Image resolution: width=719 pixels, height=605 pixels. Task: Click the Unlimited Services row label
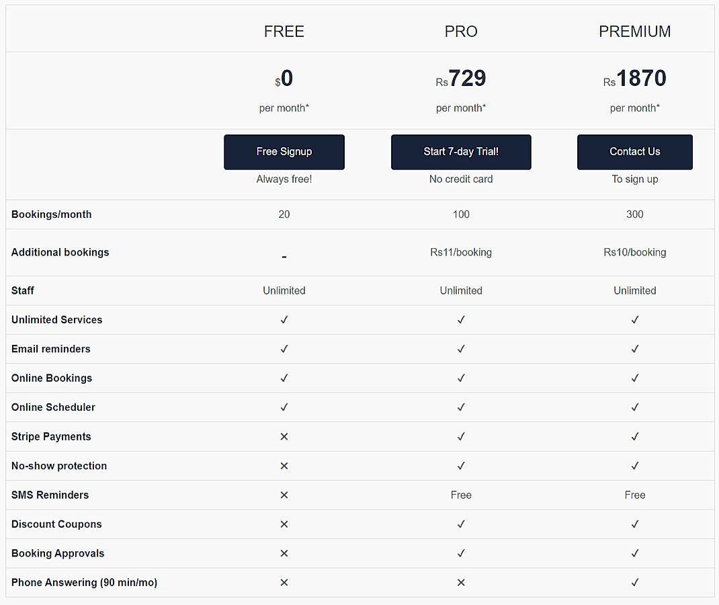[57, 320]
